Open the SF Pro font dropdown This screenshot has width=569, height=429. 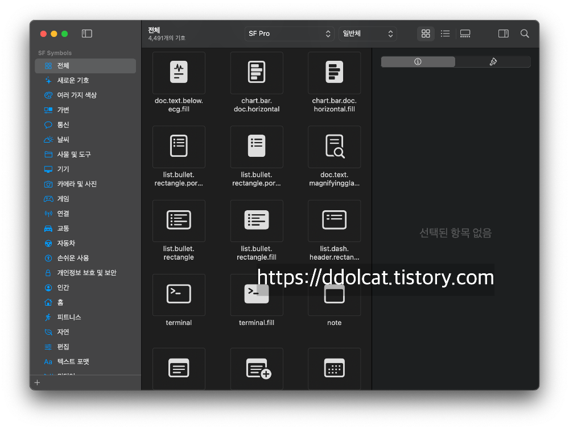coord(289,34)
